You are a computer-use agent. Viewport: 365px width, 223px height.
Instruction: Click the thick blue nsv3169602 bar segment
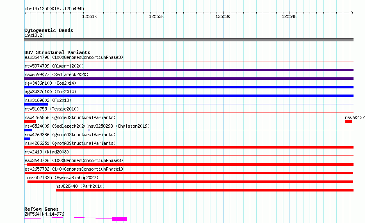click(36, 104)
